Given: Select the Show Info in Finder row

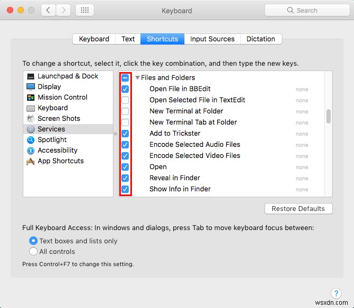Looking at the screenshot, I should pyautogui.click(x=222, y=189).
